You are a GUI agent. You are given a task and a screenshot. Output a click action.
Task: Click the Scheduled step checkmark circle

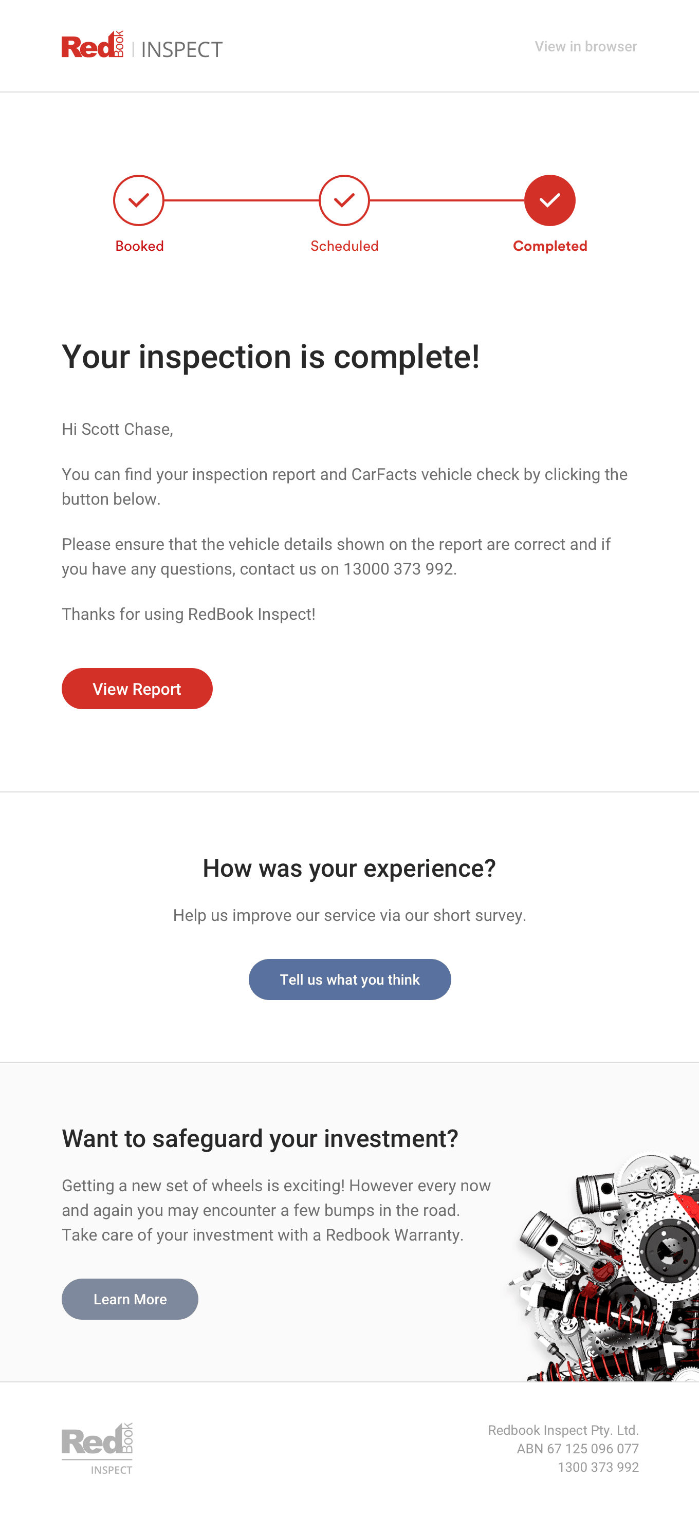(x=344, y=200)
